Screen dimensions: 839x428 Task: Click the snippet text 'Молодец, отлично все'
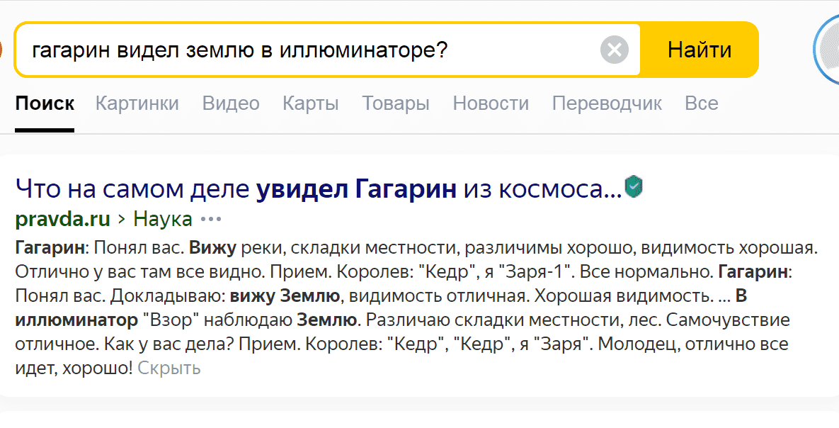pos(693,344)
